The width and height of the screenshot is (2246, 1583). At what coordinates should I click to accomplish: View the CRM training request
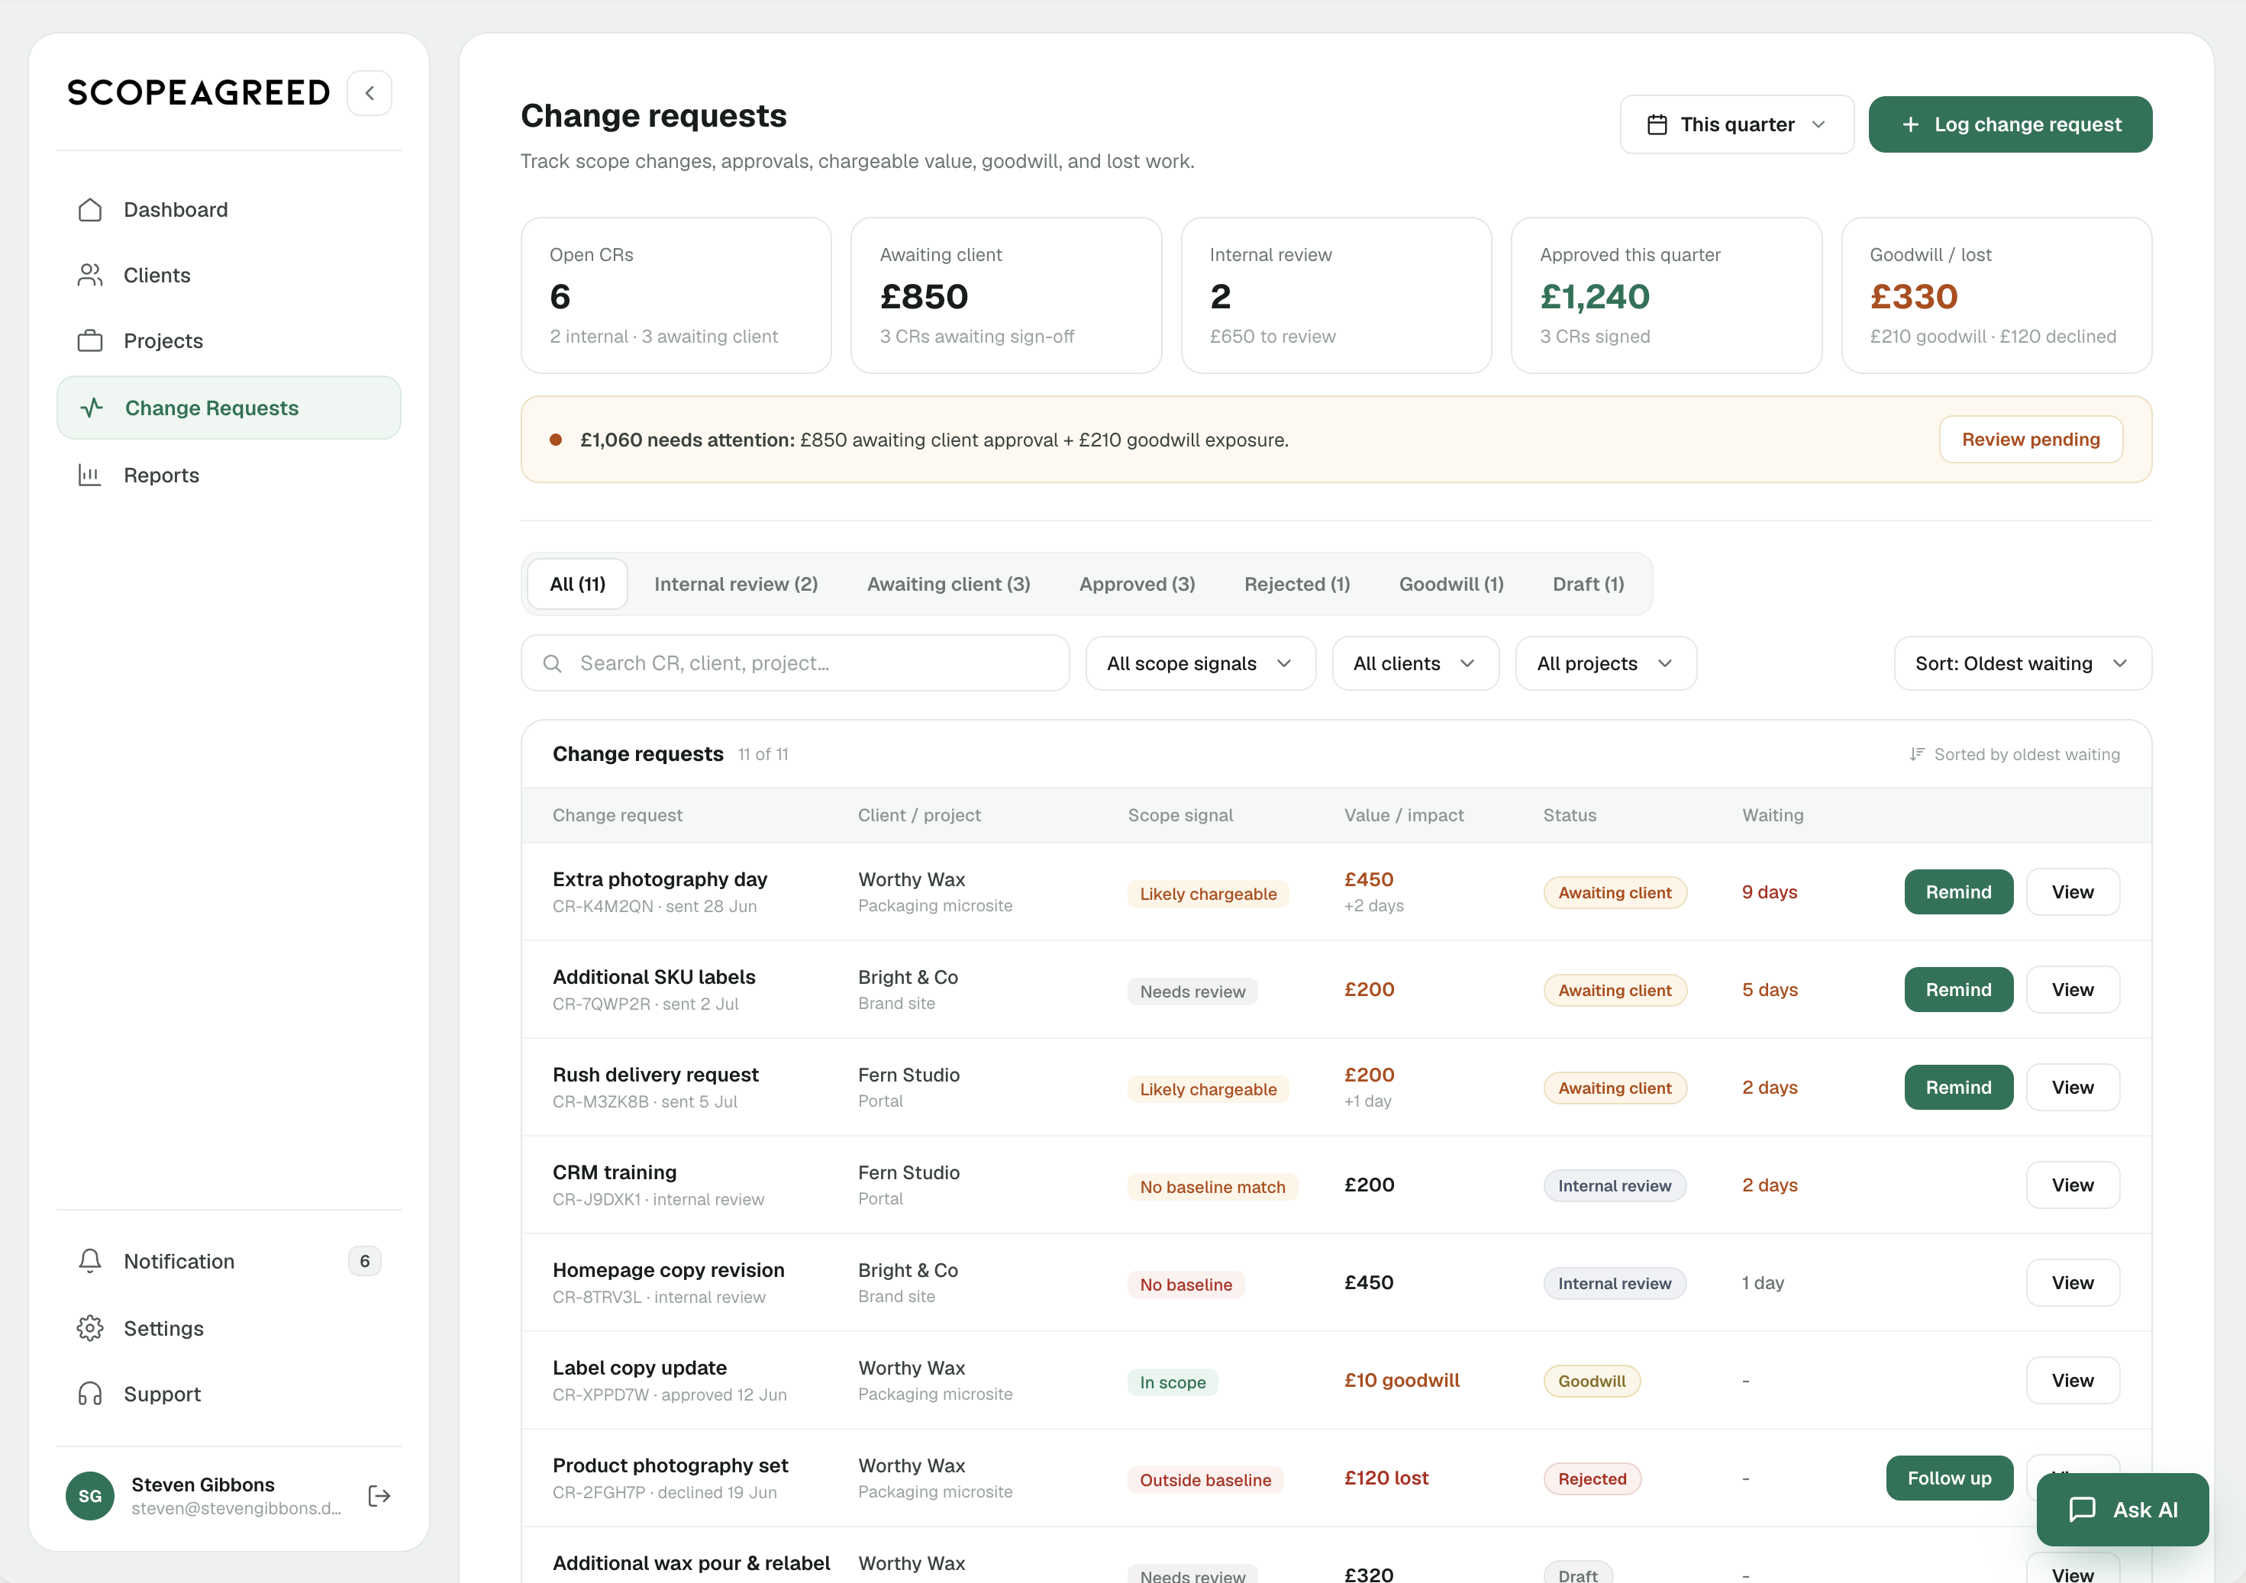click(2072, 1185)
